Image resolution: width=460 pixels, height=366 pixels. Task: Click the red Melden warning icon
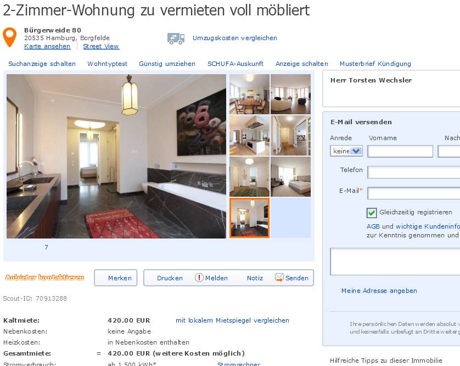click(199, 278)
